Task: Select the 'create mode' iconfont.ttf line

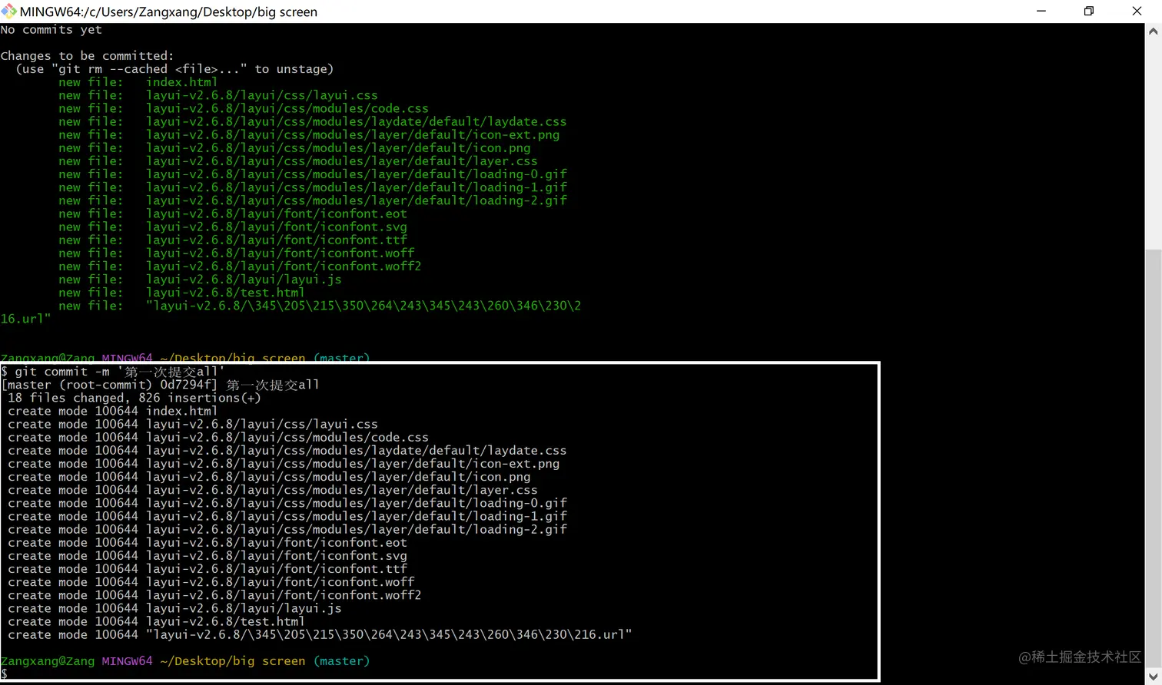Action: pos(207,569)
